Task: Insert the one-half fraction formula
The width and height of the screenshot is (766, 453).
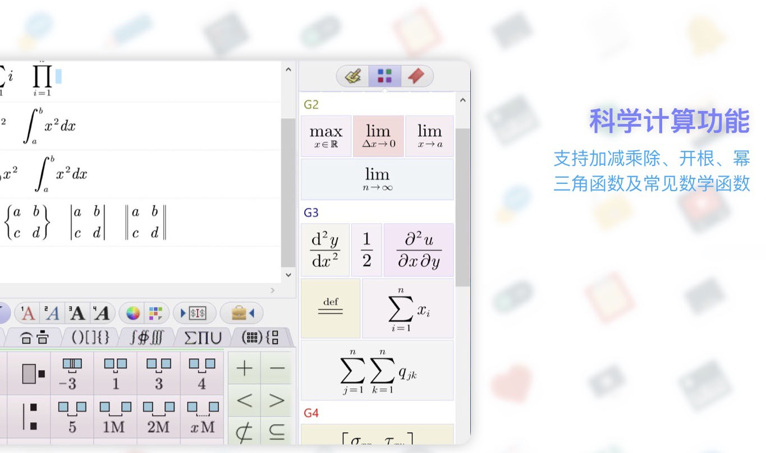Action: click(x=366, y=250)
